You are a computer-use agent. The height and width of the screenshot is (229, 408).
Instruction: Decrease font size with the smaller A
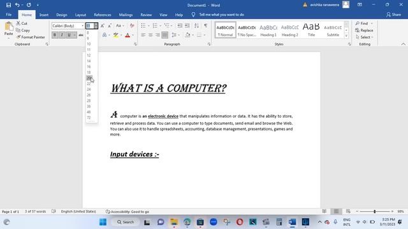pyautogui.click(x=110, y=25)
